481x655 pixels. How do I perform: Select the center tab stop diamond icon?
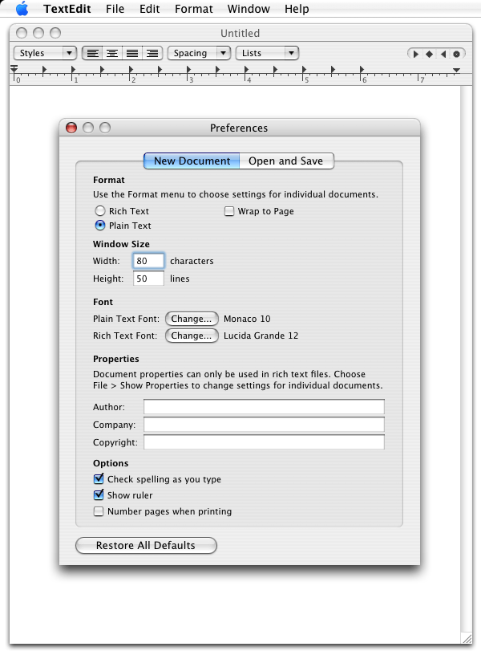coord(429,54)
